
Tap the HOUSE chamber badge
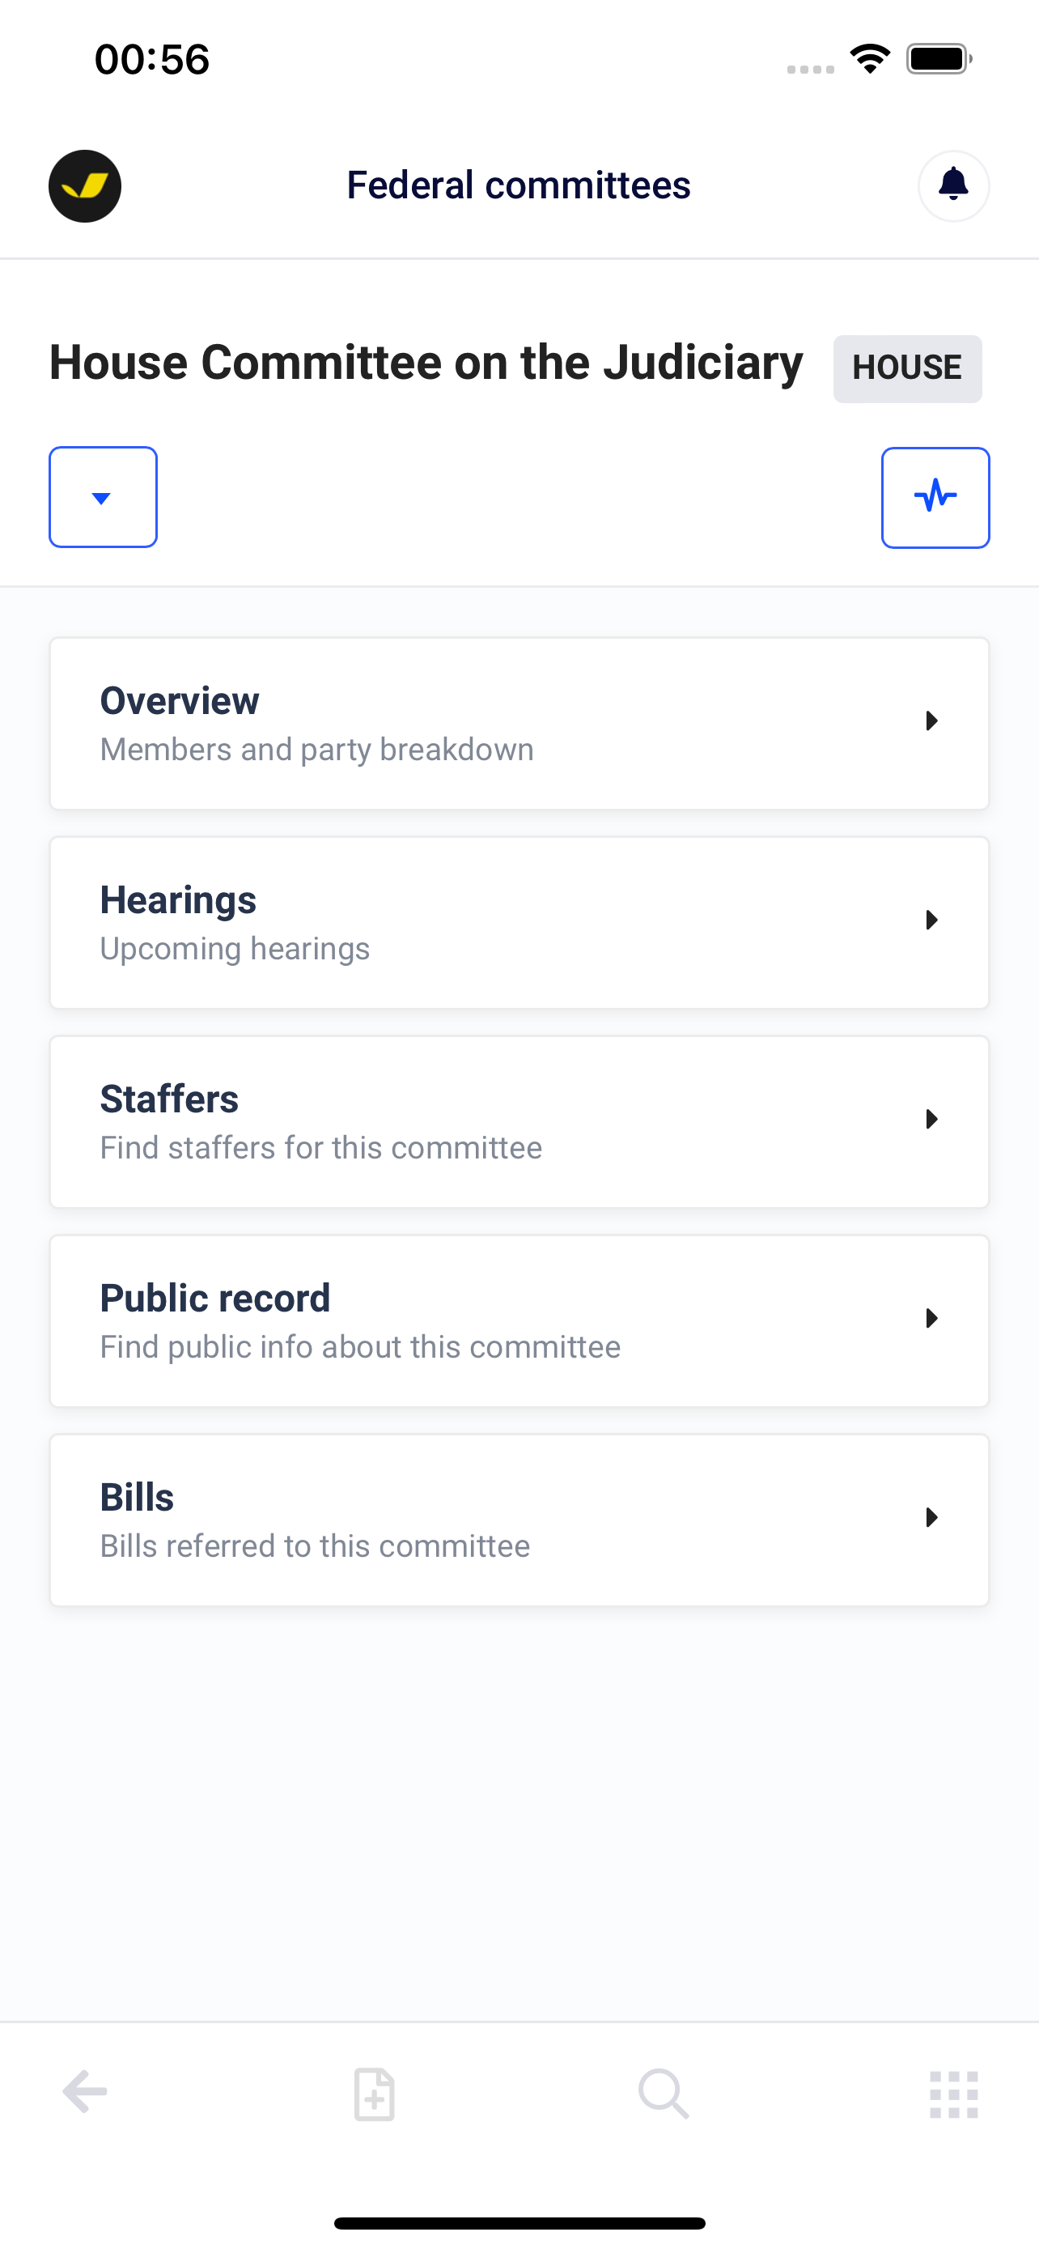pos(907,368)
